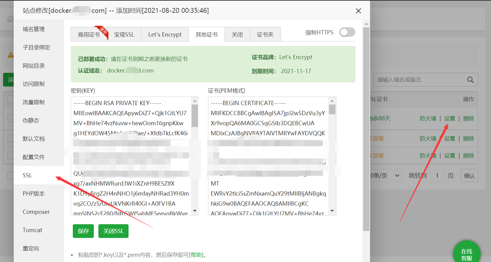Click the certificate textarea scrollbar thumb
Screen dimensions: 491x262
[332, 109]
